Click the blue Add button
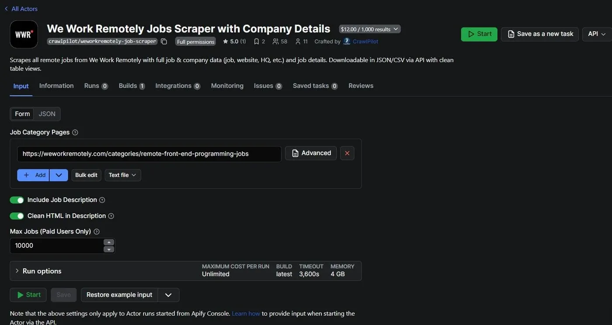The height and width of the screenshot is (325, 612). [x=33, y=175]
